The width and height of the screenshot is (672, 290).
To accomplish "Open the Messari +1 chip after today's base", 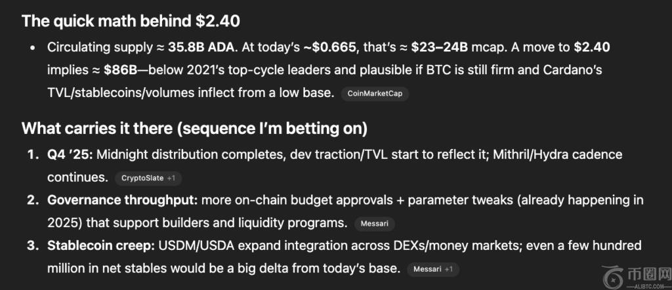I will [x=433, y=269].
